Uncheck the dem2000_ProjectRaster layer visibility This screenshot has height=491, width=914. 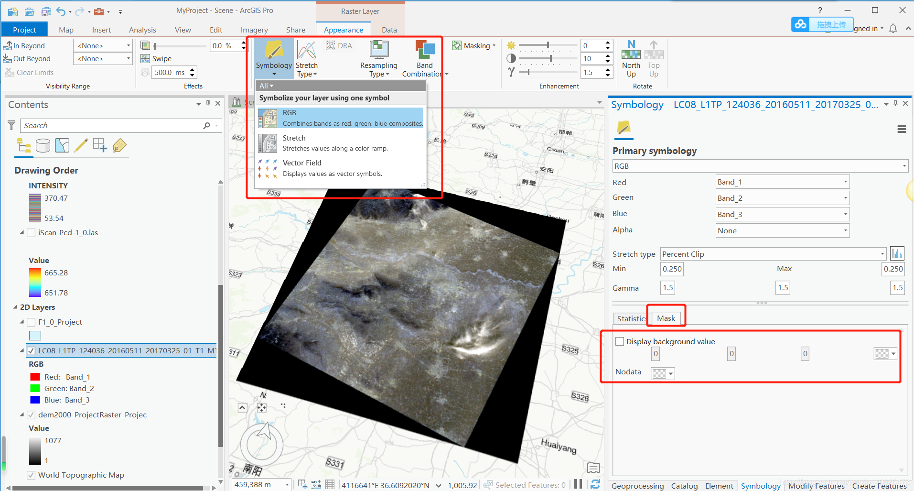point(31,415)
